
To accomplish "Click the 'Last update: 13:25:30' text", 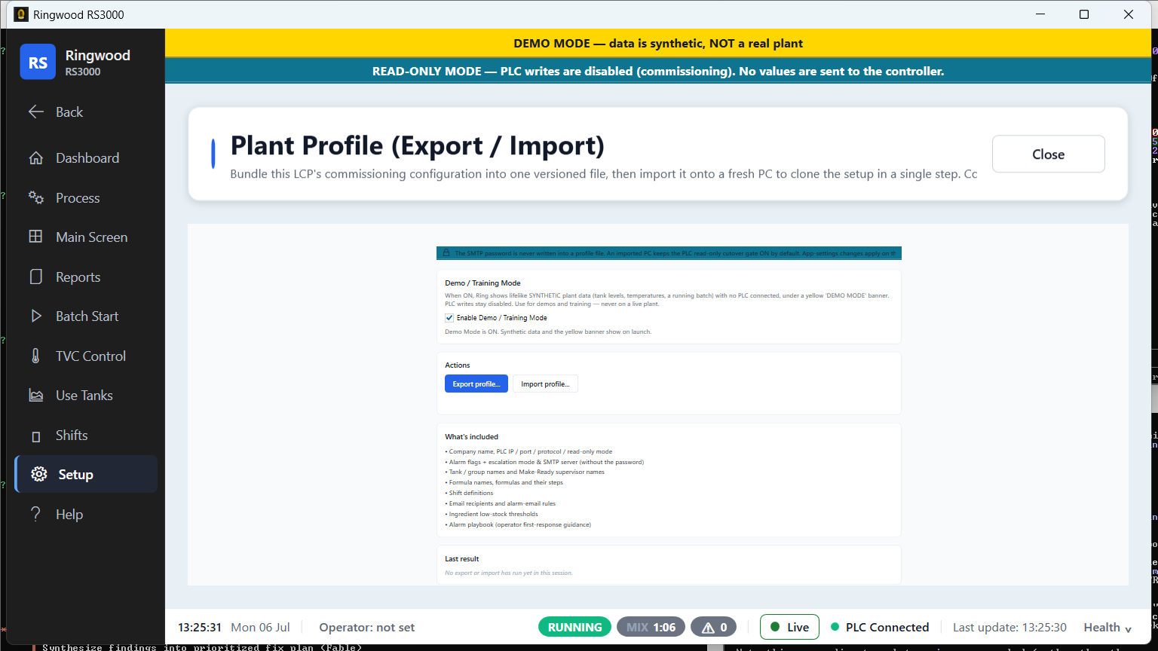I will tap(1009, 627).
